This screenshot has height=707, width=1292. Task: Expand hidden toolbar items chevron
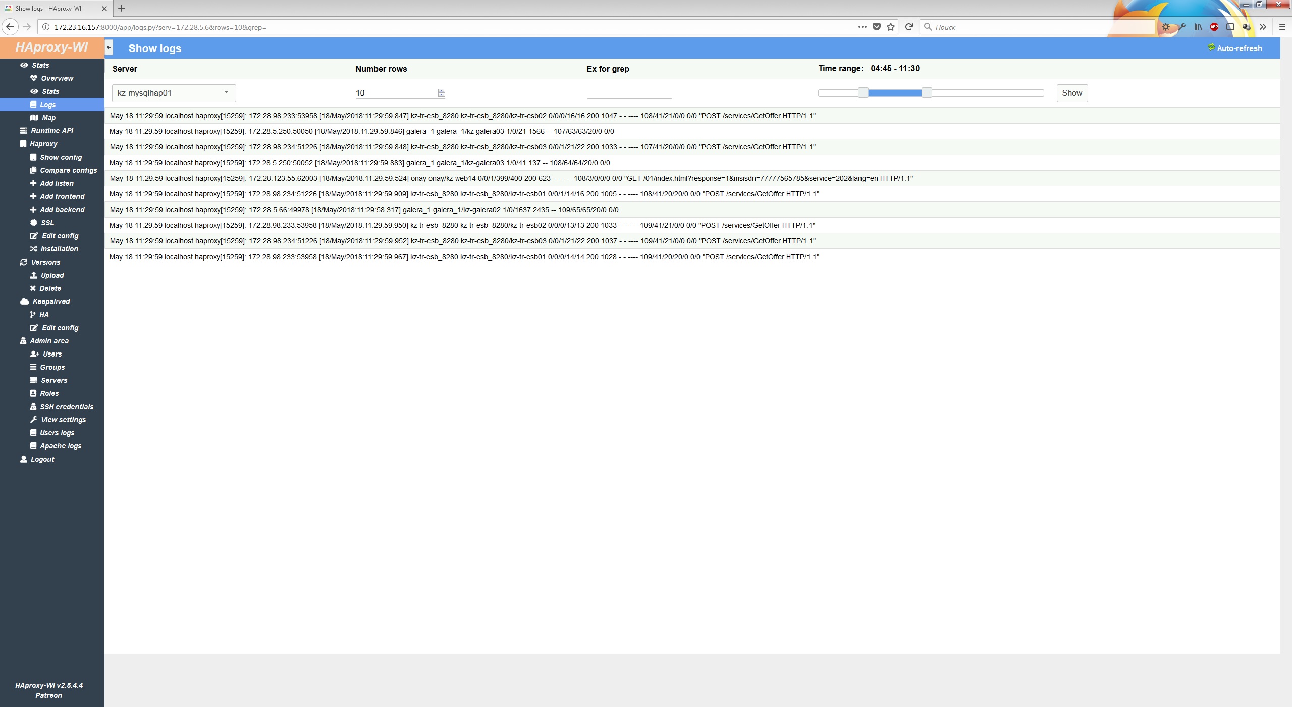[1263, 27]
